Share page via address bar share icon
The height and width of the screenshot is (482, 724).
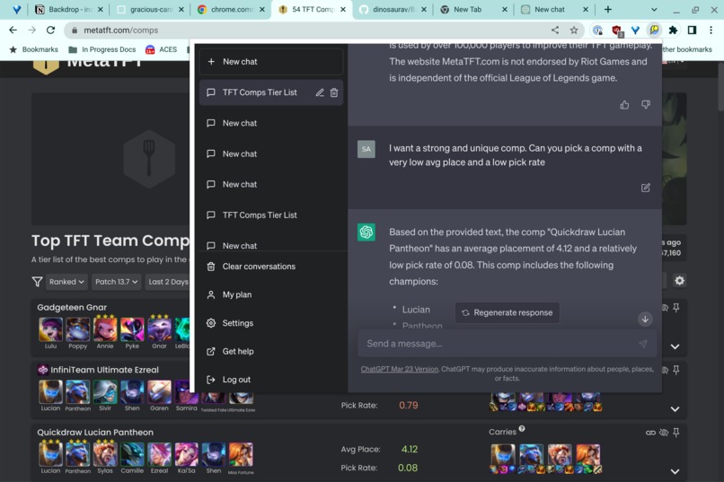(x=555, y=30)
